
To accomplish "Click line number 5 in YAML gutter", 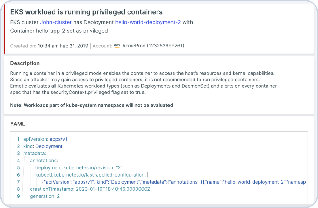I will tap(18, 168).
